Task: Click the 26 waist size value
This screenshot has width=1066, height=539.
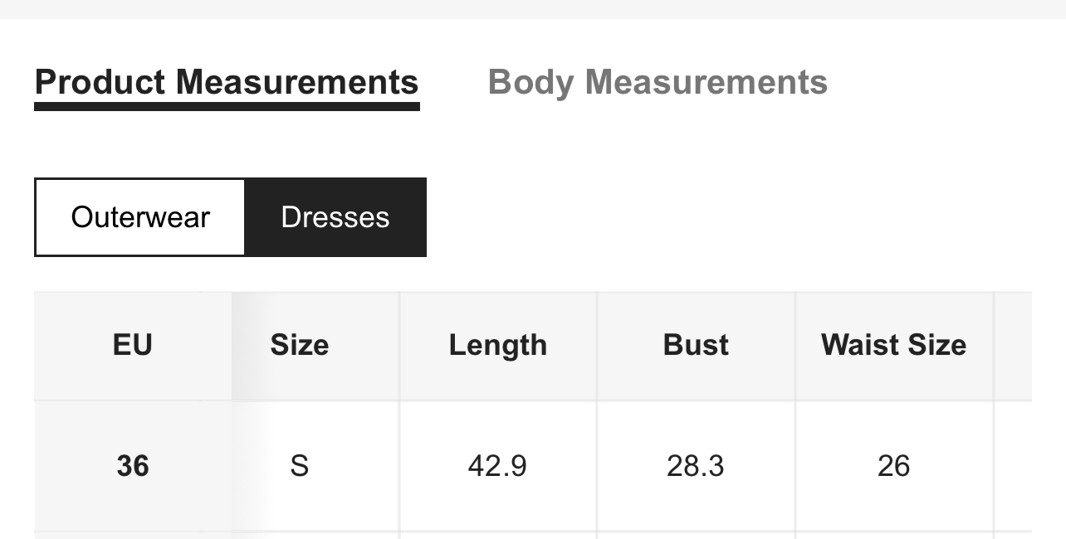Action: (x=893, y=466)
